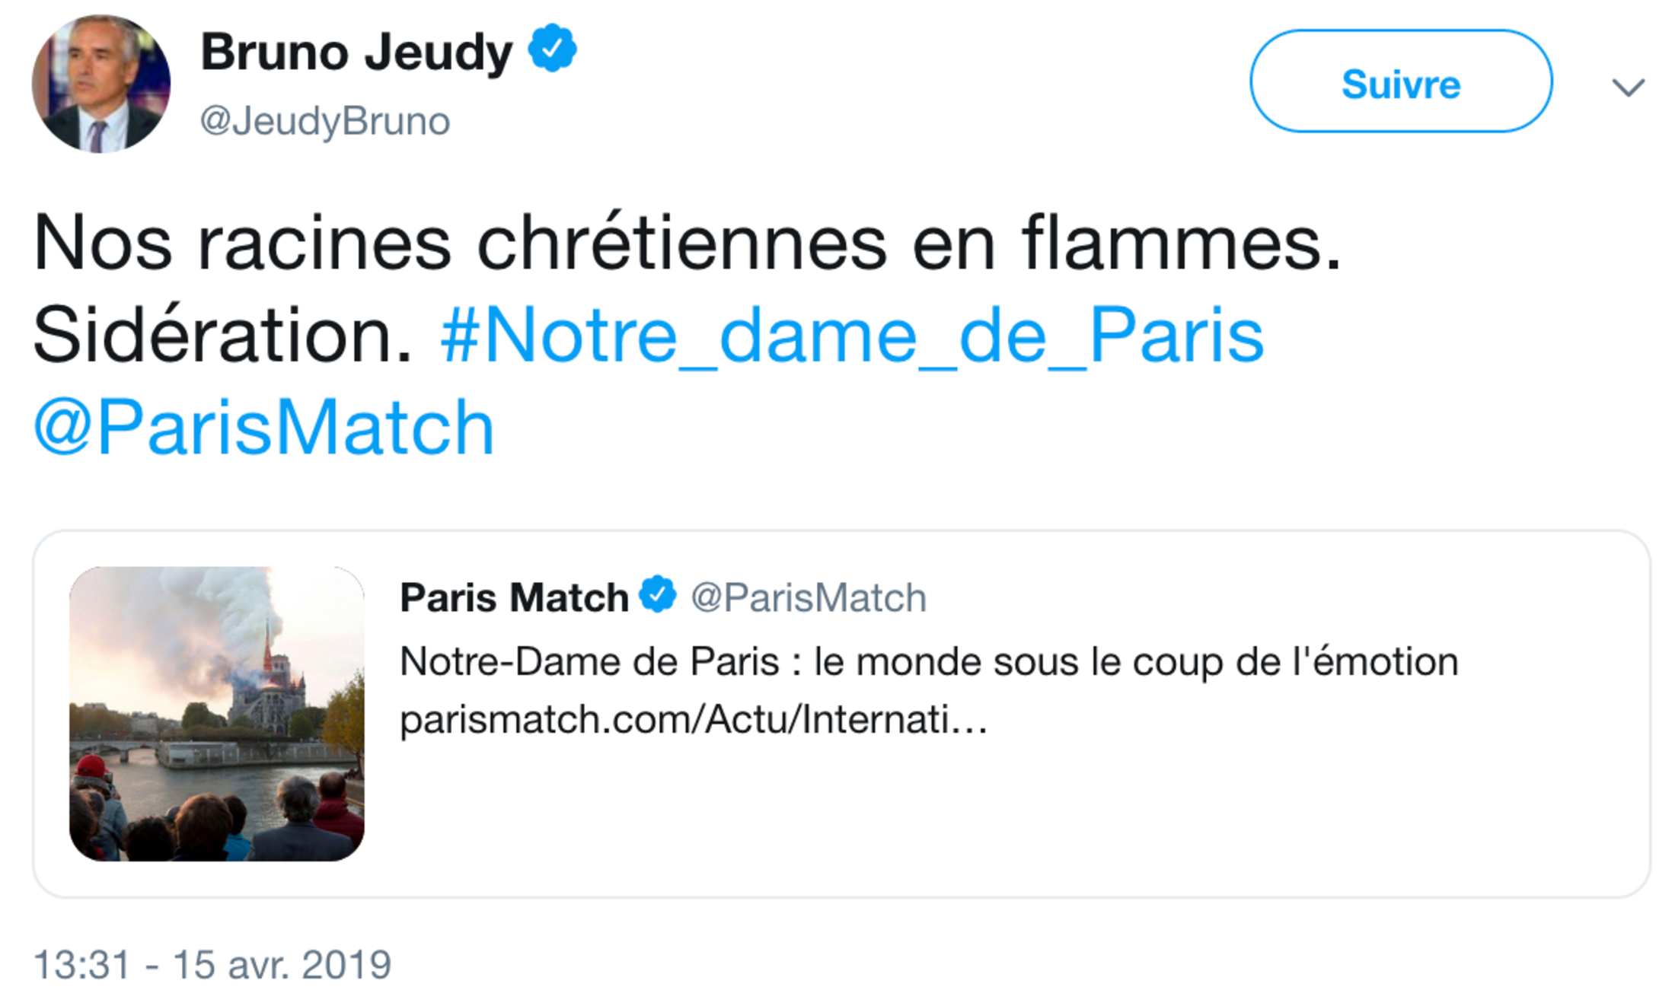The width and height of the screenshot is (1675, 1006).
Task: Click the Suivre follow button
Action: click(1400, 82)
